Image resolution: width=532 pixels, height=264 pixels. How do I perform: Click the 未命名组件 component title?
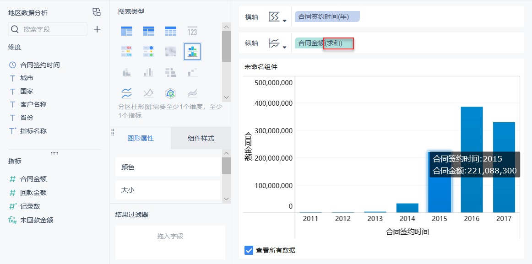click(x=261, y=67)
